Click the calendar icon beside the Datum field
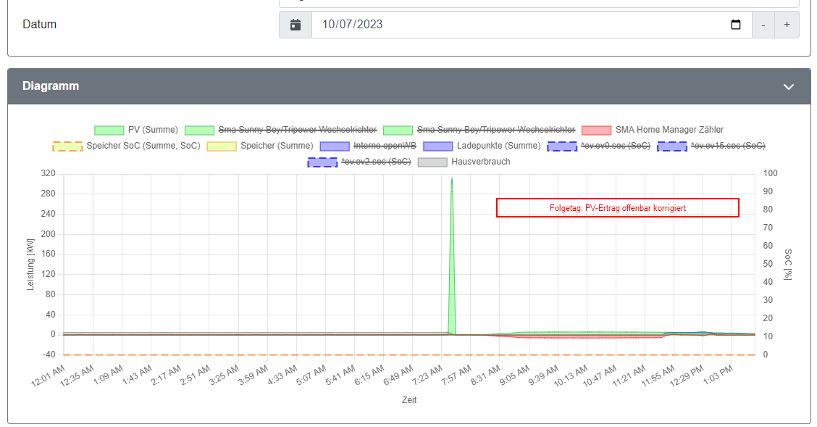This screenshot has height=427, width=817. (296, 25)
